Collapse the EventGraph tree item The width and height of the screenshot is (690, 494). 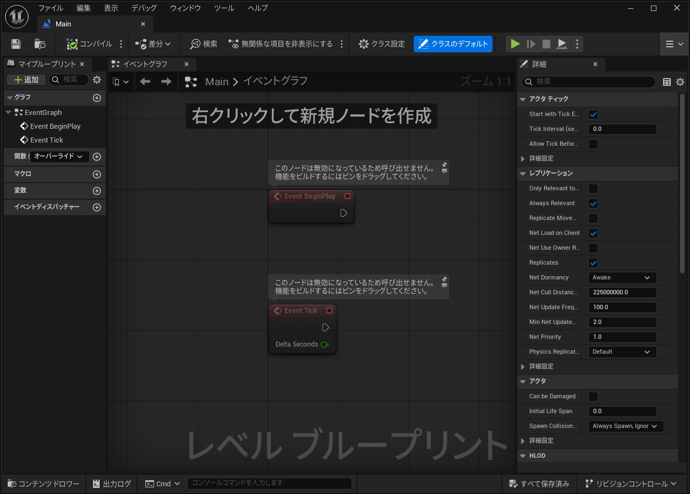[x=8, y=112]
